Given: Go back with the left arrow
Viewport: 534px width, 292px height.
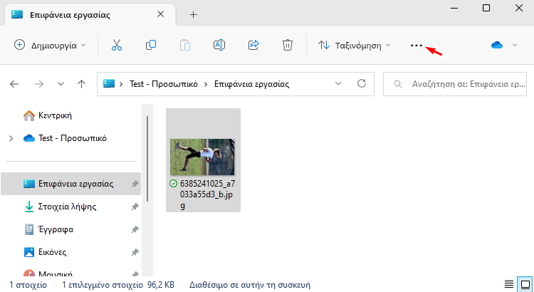Looking at the screenshot, I should (x=14, y=84).
